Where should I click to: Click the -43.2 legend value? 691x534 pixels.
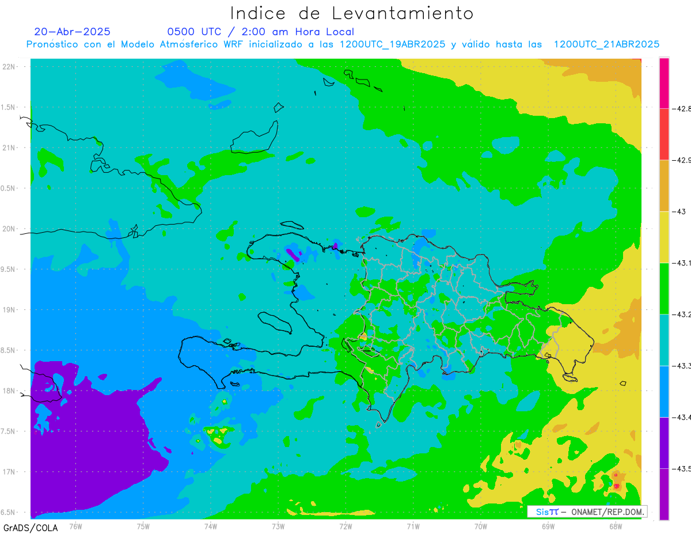pyautogui.click(x=681, y=315)
